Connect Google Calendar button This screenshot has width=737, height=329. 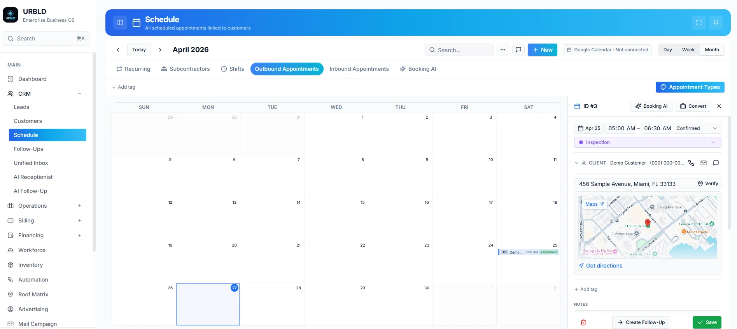click(607, 50)
